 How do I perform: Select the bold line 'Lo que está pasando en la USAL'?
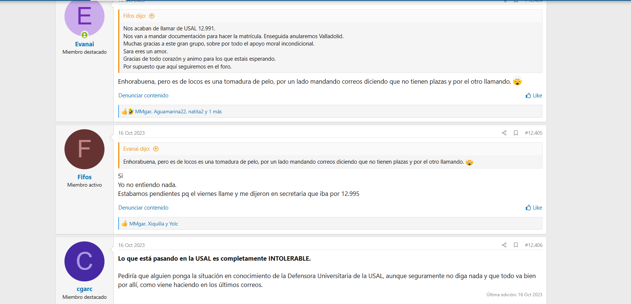[x=215, y=258]
